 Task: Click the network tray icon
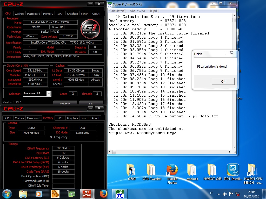click(x=237, y=194)
